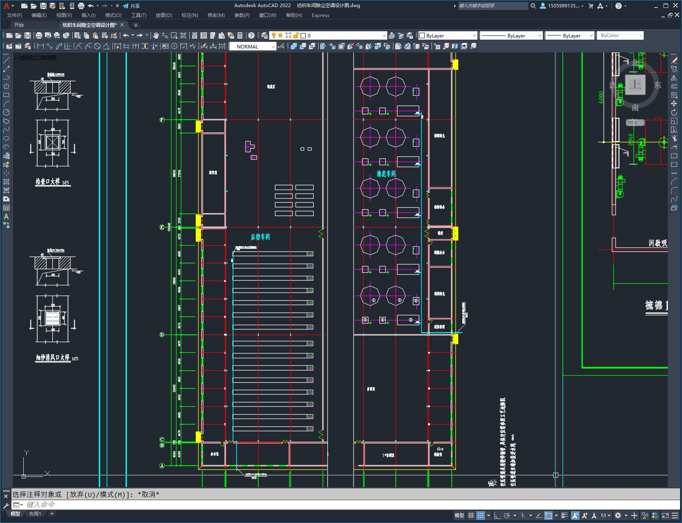Toggle object snap (osnap) in status bar
This screenshot has height=523, width=682.
click(548, 515)
